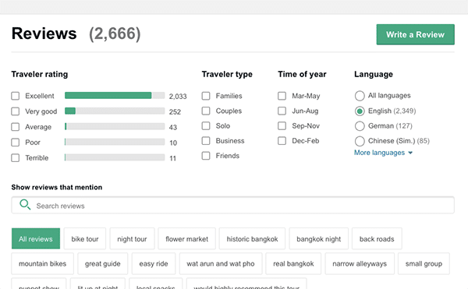This screenshot has width=468, height=289.
Task: Filter by wat arun and wat pho tag
Action: click(221, 263)
